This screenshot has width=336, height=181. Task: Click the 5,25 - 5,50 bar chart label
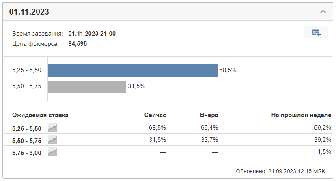(x=27, y=70)
